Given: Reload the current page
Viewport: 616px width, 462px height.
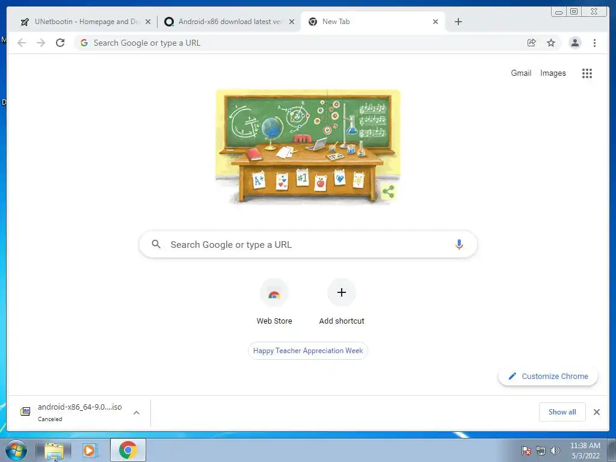Looking at the screenshot, I should click(60, 43).
